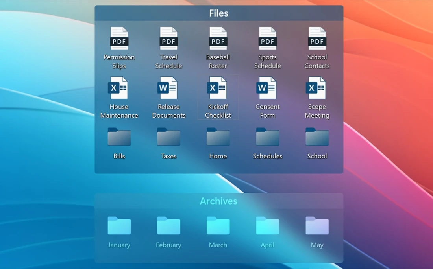Open the January archive folder

pyautogui.click(x=119, y=226)
